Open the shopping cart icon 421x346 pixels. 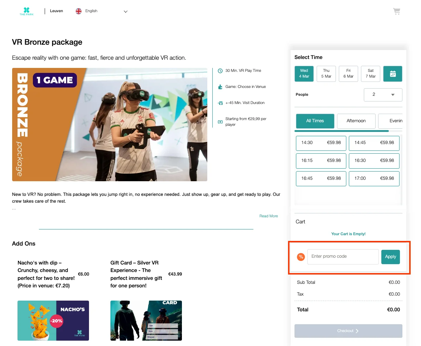point(396,11)
